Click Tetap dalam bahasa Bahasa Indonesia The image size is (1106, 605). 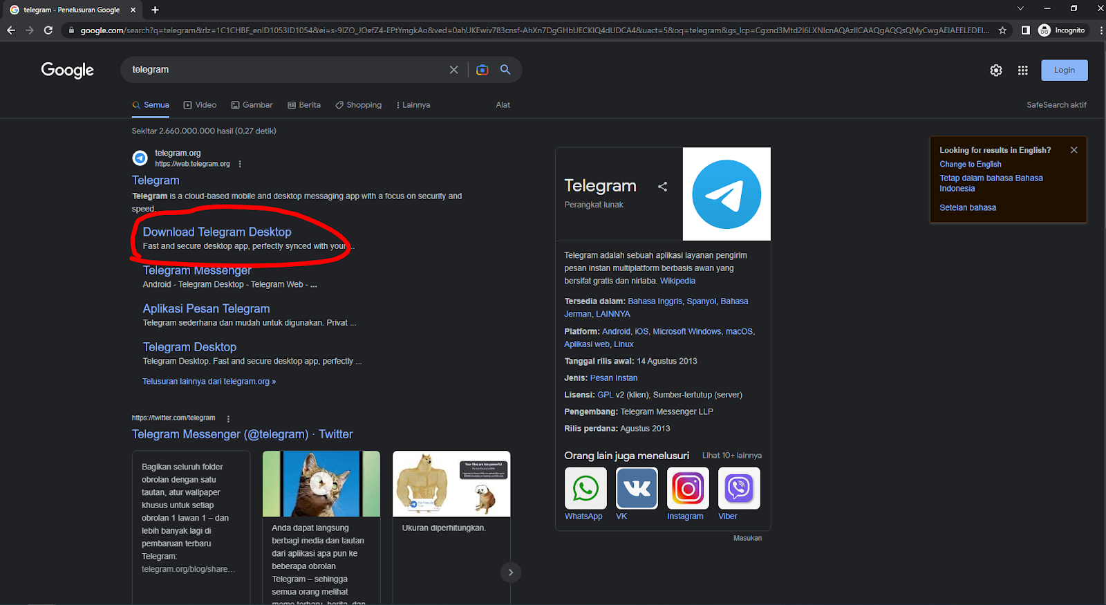(x=991, y=183)
